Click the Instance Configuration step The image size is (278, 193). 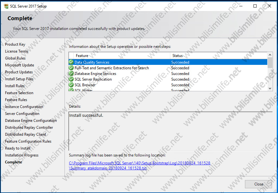[24, 106]
